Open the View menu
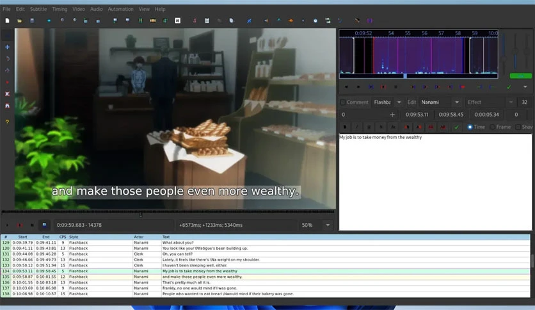535x310 pixels. pyautogui.click(x=144, y=9)
